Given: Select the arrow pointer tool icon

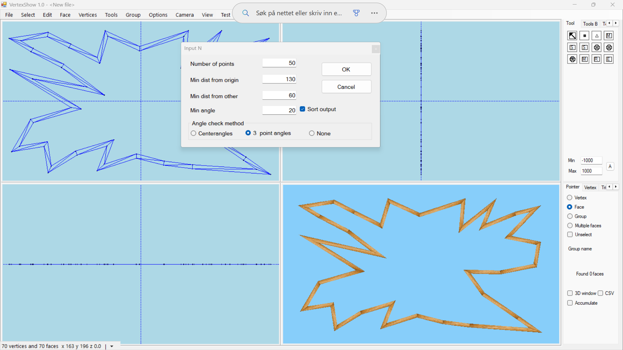Looking at the screenshot, I should [x=572, y=36].
